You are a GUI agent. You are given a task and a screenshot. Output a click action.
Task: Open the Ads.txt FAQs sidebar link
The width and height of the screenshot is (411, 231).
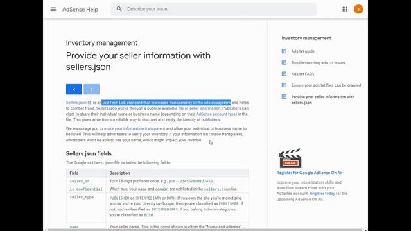coord(302,74)
